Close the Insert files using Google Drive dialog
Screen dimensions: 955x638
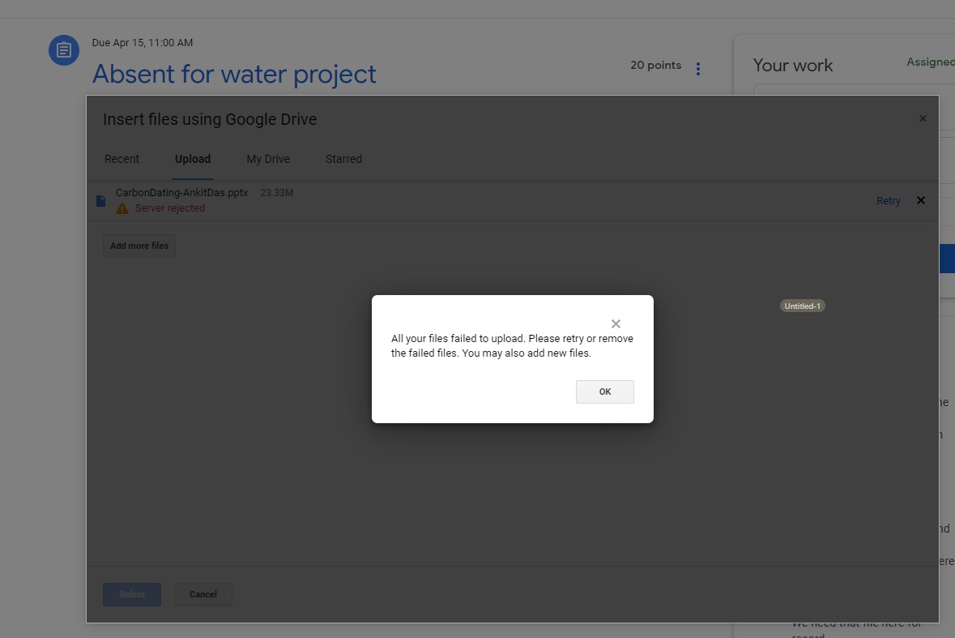click(x=923, y=118)
